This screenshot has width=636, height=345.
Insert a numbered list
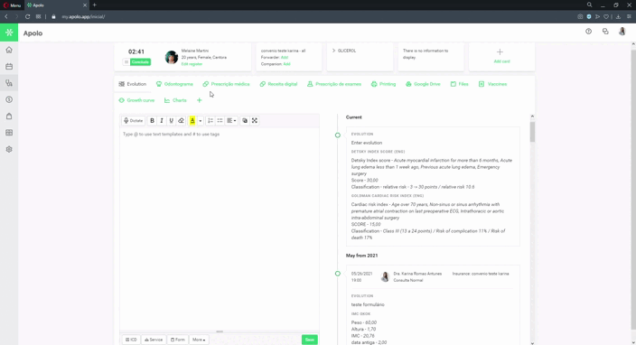point(210,120)
